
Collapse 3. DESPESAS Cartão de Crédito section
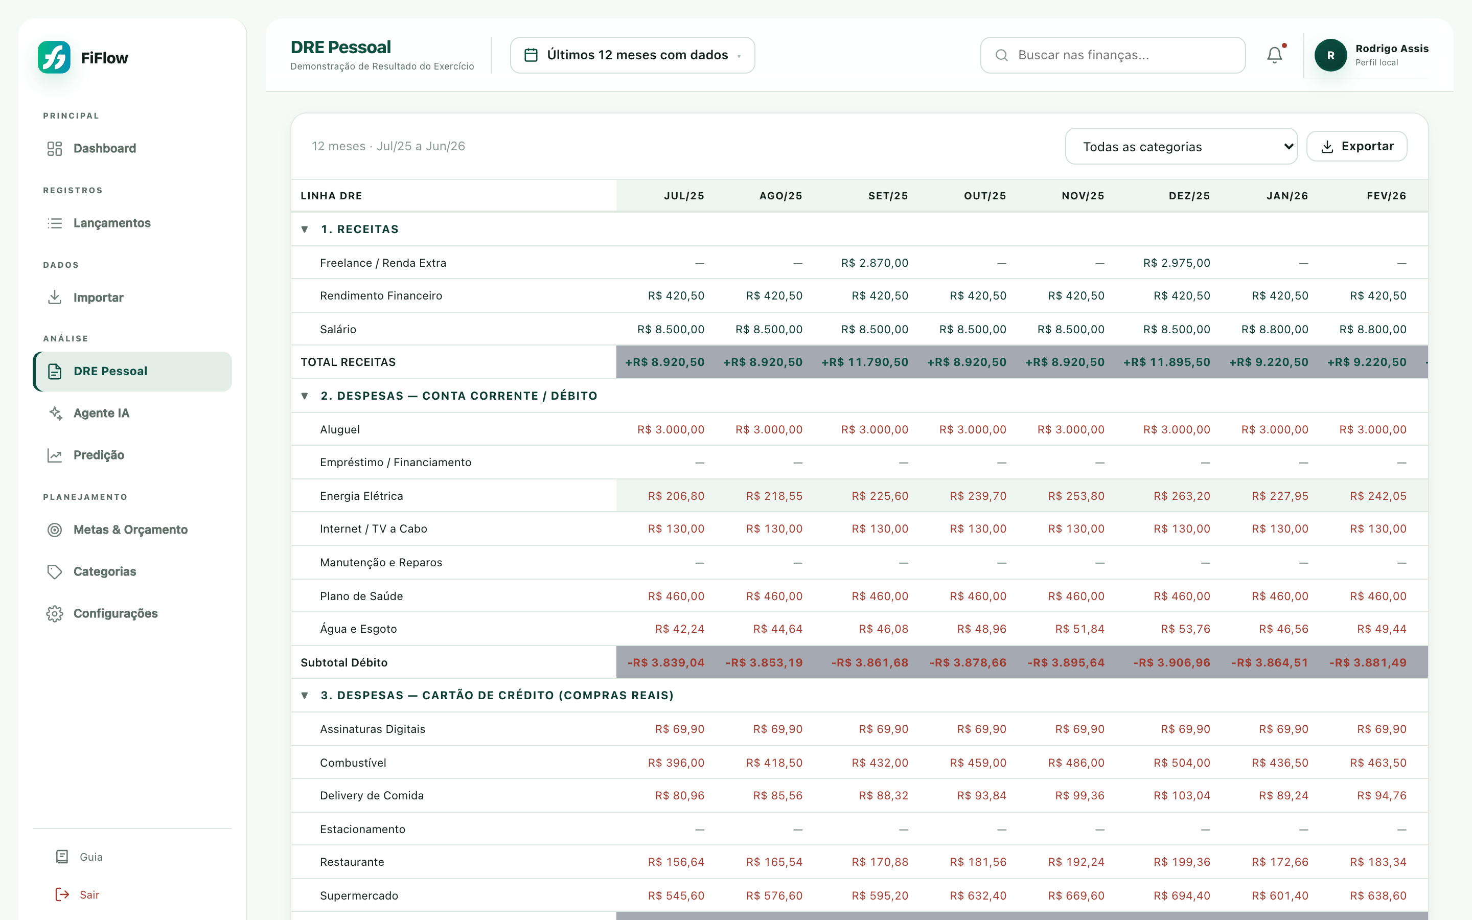pos(305,696)
